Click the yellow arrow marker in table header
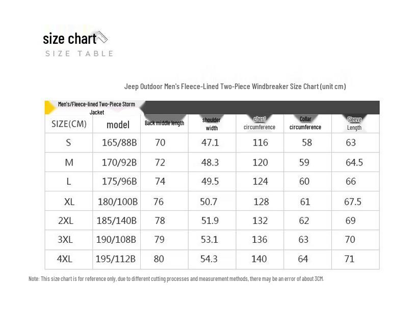This screenshot has height=311, width=415. [49, 107]
